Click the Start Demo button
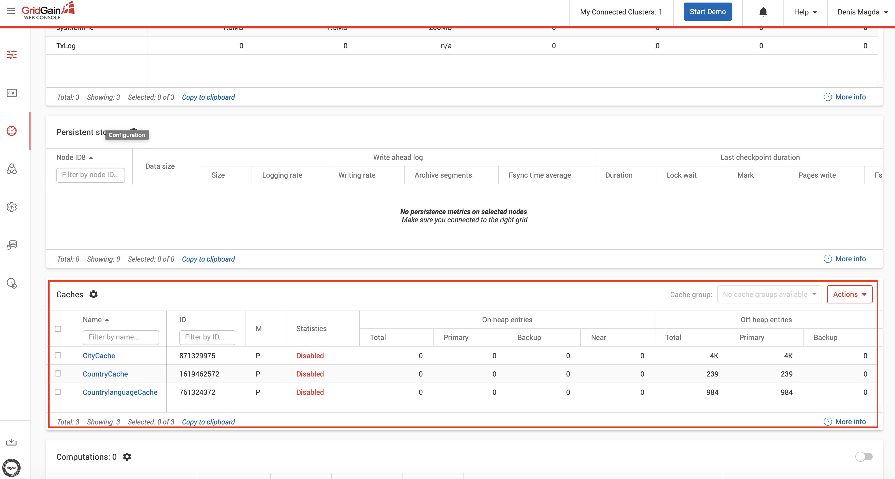Viewport: 895px width, 479px height. [x=707, y=12]
